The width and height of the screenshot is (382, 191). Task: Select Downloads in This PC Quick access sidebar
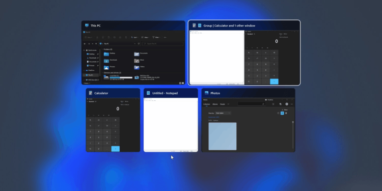click(92, 58)
